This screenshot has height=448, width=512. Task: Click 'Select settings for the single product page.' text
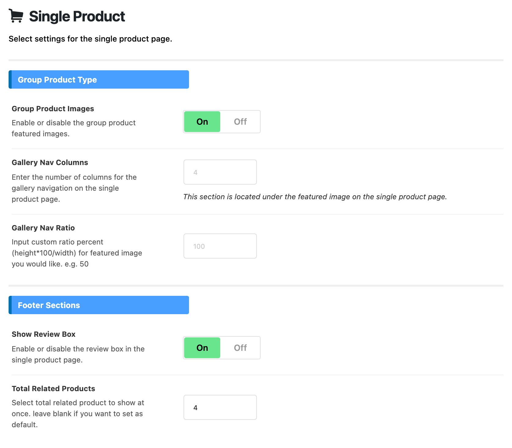[90, 39]
